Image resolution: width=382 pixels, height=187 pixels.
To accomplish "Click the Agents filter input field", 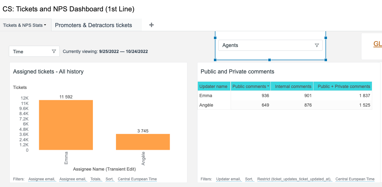I will point(265,45).
